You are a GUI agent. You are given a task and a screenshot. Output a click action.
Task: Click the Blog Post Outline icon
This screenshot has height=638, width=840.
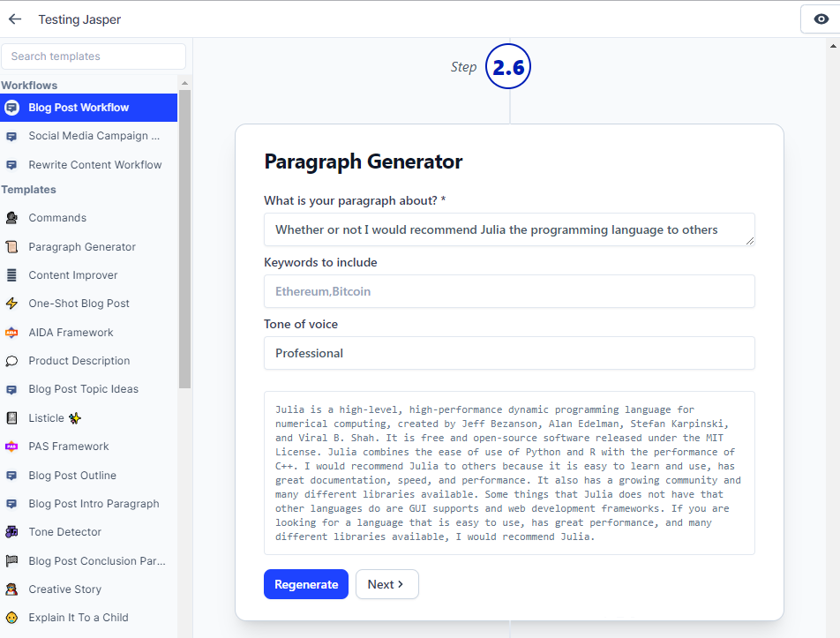click(x=11, y=476)
